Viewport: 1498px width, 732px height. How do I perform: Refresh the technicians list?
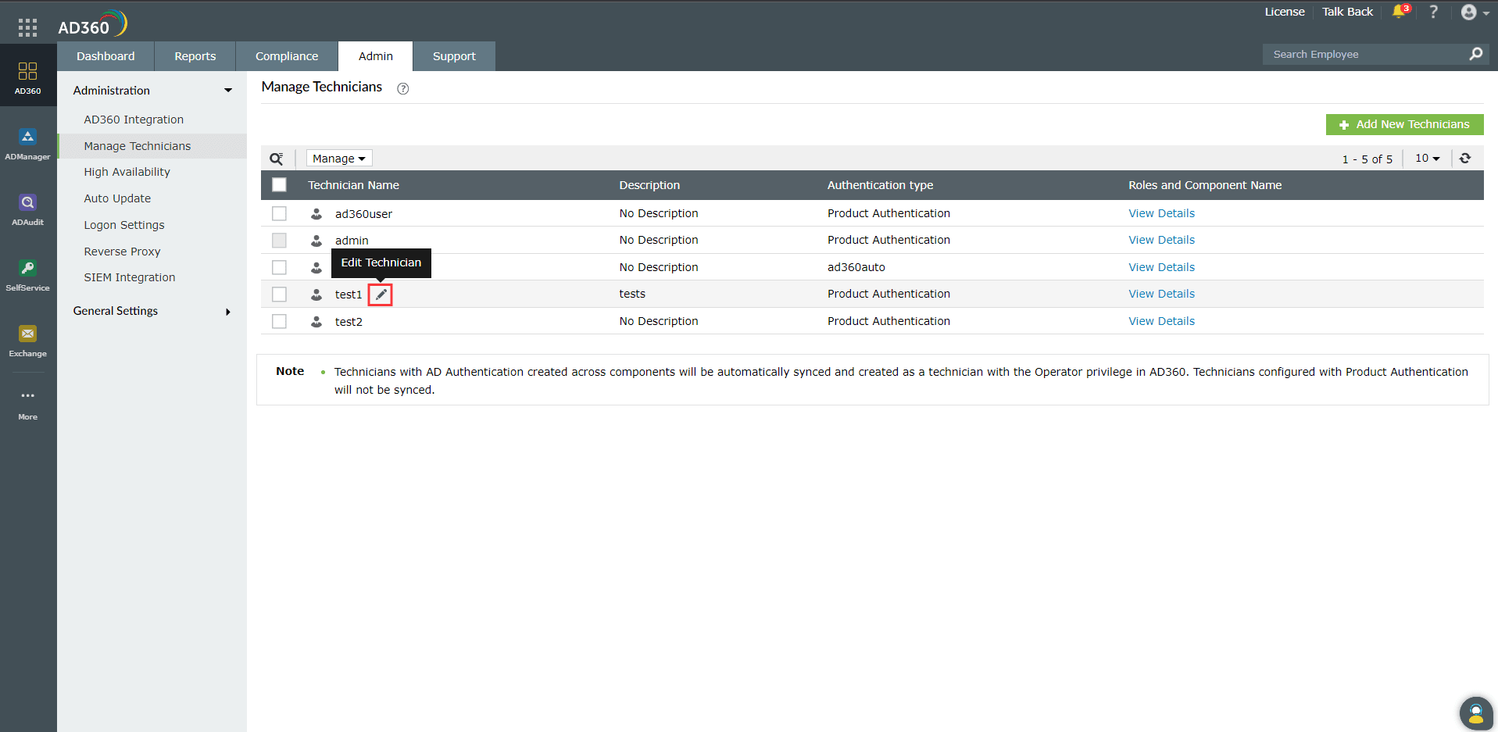pyautogui.click(x=1465, y=159)
